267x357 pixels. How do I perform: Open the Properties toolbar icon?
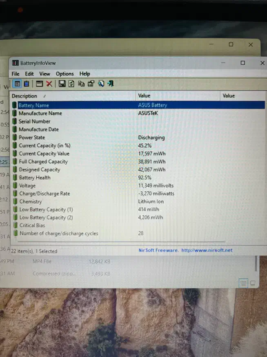click(91, 84)
